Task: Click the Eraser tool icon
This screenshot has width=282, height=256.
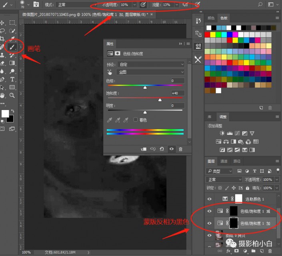Action: click(x=3, y=63)
